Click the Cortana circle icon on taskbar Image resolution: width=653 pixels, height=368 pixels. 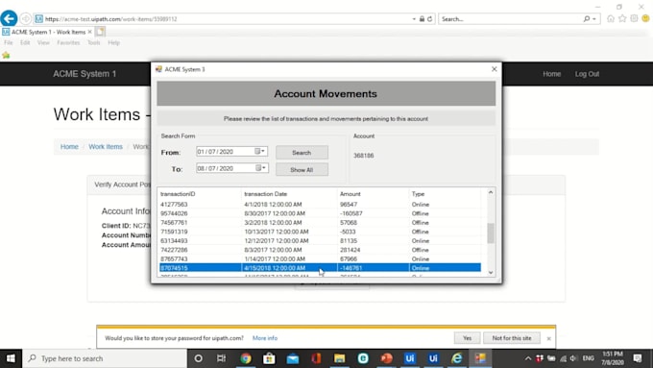(x=198, y=358)
